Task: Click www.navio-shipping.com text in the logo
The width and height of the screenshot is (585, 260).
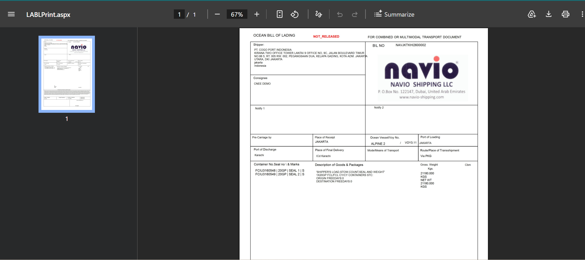Action: click(x=422, y=97)
